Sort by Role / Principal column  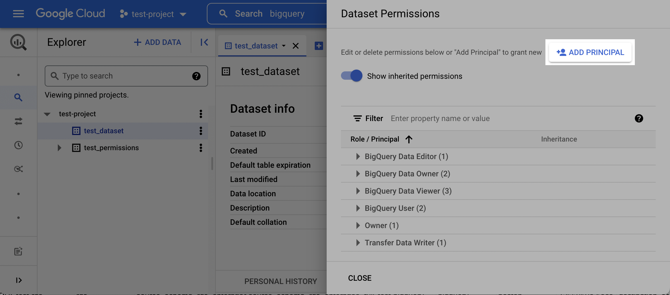(x=382, y=139)
